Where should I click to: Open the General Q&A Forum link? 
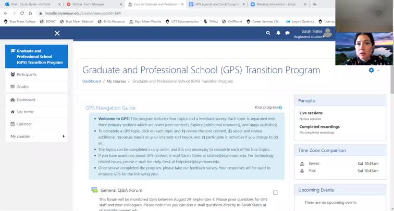point(121,190)
